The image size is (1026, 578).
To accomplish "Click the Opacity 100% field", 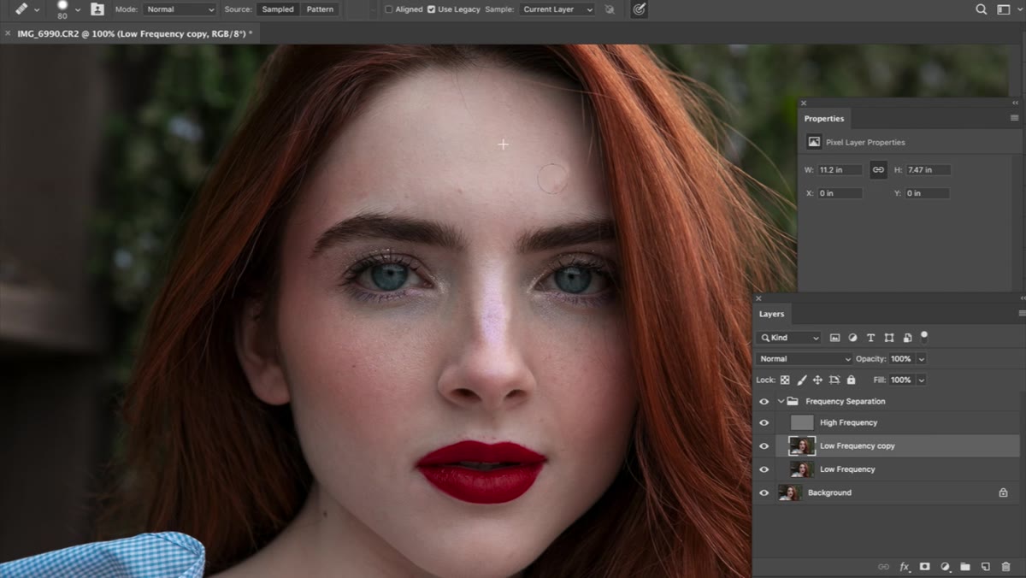I will [901, 359].
